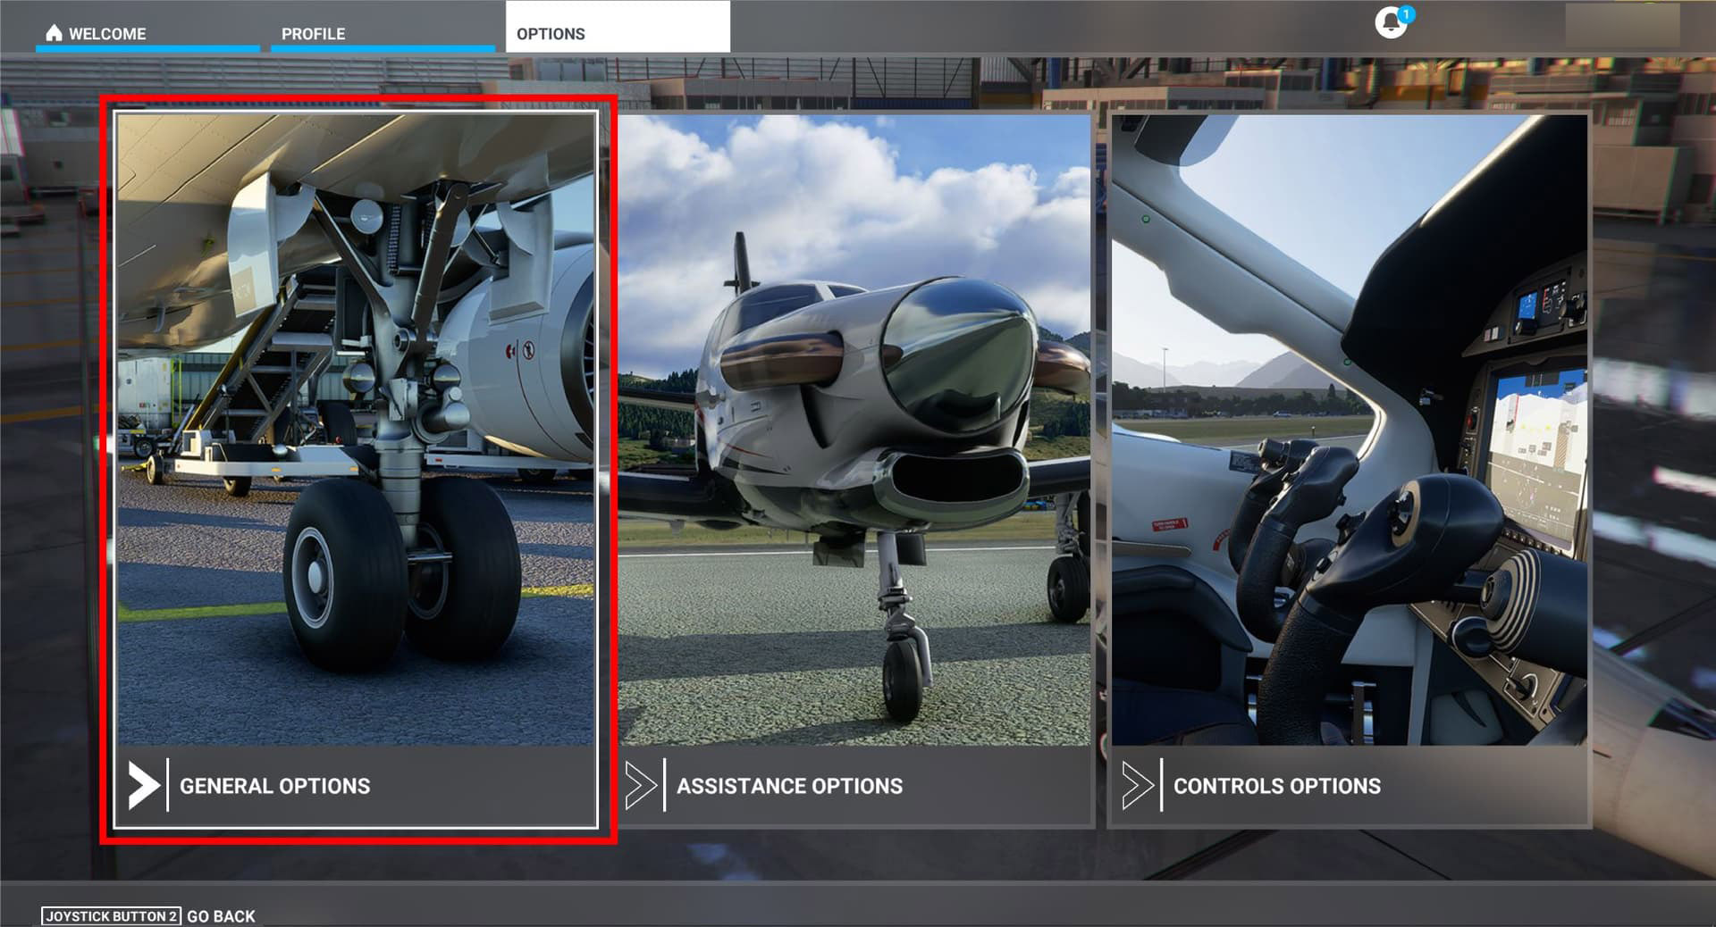The width and height of the screenshot is (1716, 927).
Task: Click the chevron icon beside Controls Options
Action: coord(1138,786)
